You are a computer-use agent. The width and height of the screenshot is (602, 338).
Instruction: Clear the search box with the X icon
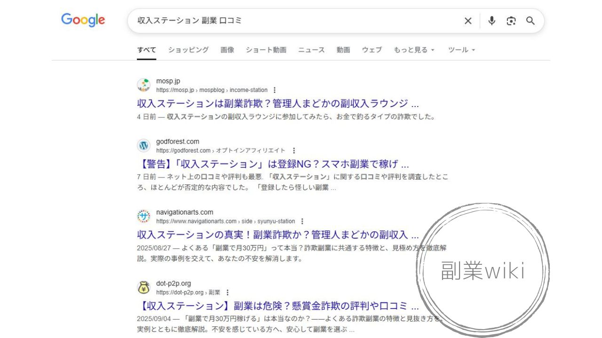[x=468, y=21]
